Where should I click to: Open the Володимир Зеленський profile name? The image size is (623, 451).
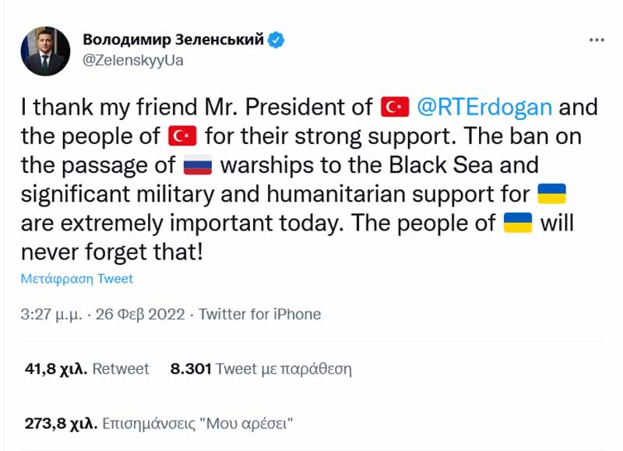(172, 39)
